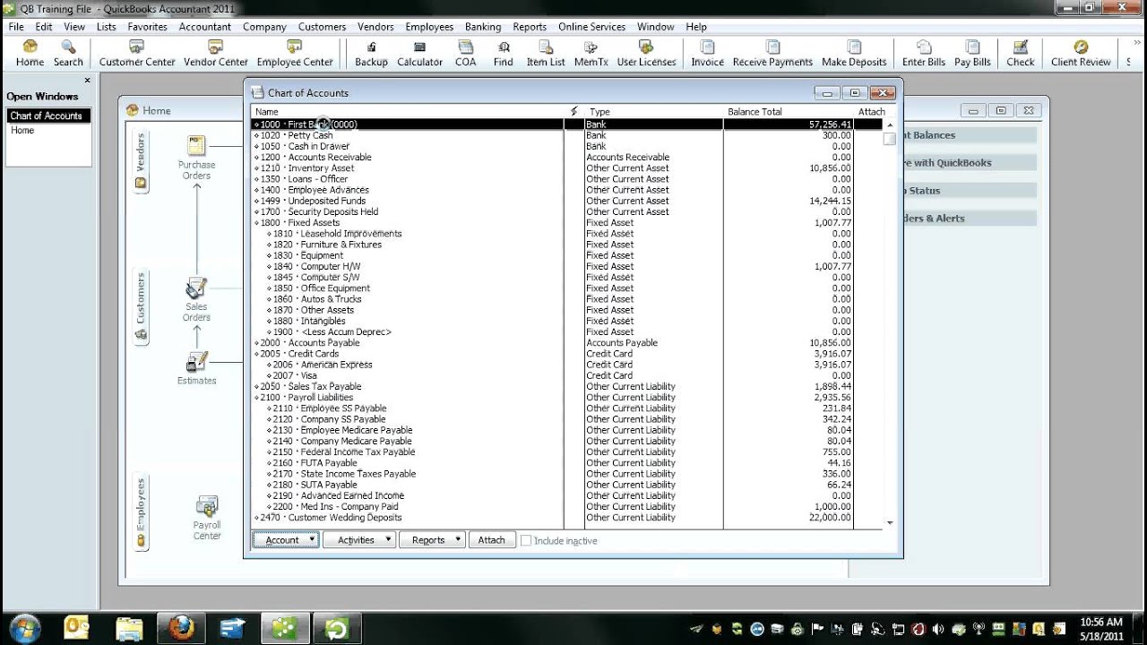Click the Customers tab in Home window
The height and width of the screenshot is (645, 1147).
140,306
